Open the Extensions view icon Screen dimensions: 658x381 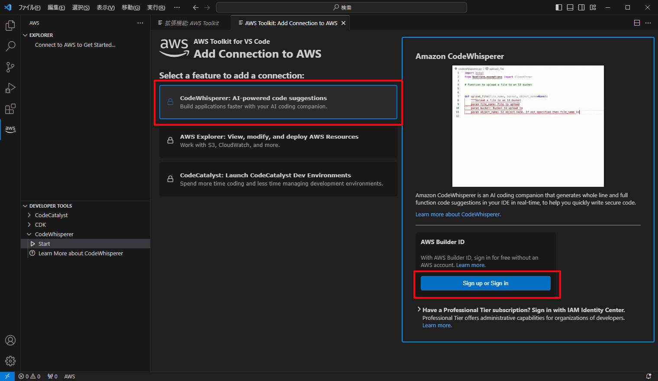pyautogui.click(x=10, y=109)
